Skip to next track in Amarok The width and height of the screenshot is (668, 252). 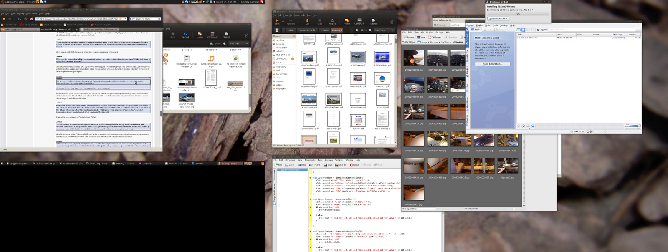532,126
